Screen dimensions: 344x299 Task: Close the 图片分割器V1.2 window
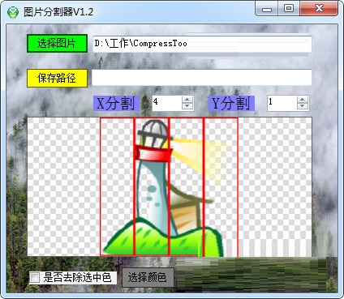click(x=319, y=9)
